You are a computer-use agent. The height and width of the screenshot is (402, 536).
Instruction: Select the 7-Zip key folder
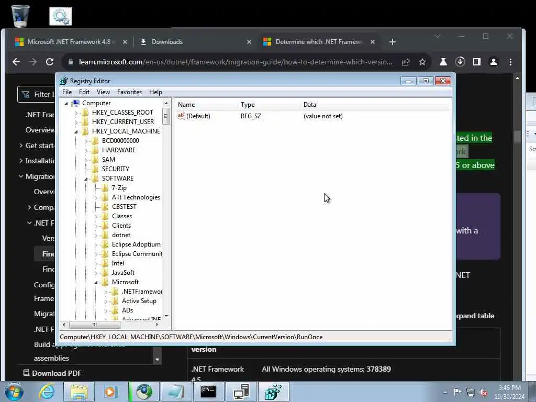(x=119, y=188)
